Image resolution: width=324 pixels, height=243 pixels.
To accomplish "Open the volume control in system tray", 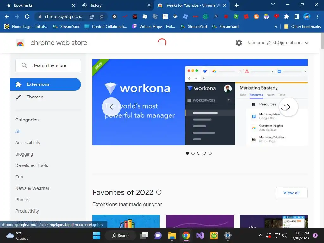I will point(285,235).
